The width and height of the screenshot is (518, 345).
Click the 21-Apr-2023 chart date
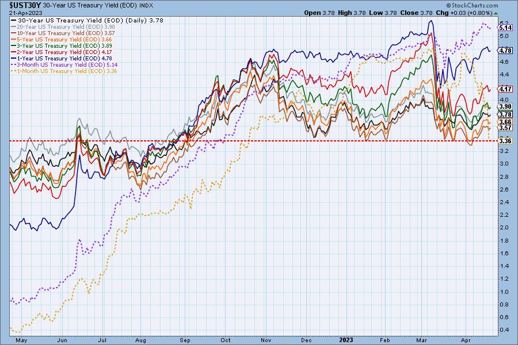26,13
